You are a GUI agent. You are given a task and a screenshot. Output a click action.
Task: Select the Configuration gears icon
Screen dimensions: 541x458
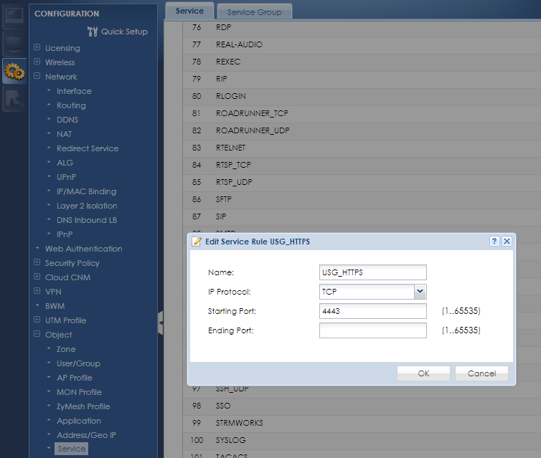(x=14, y=72)
